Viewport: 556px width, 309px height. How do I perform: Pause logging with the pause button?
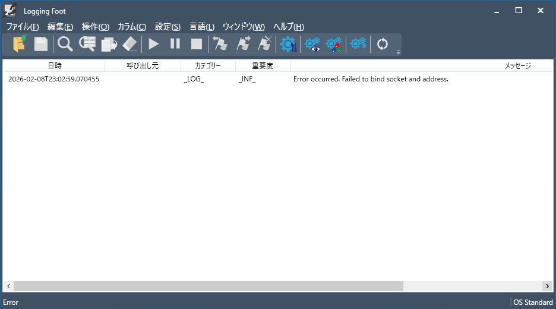175,44
